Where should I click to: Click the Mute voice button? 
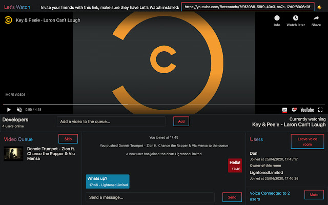click(314, 195)
